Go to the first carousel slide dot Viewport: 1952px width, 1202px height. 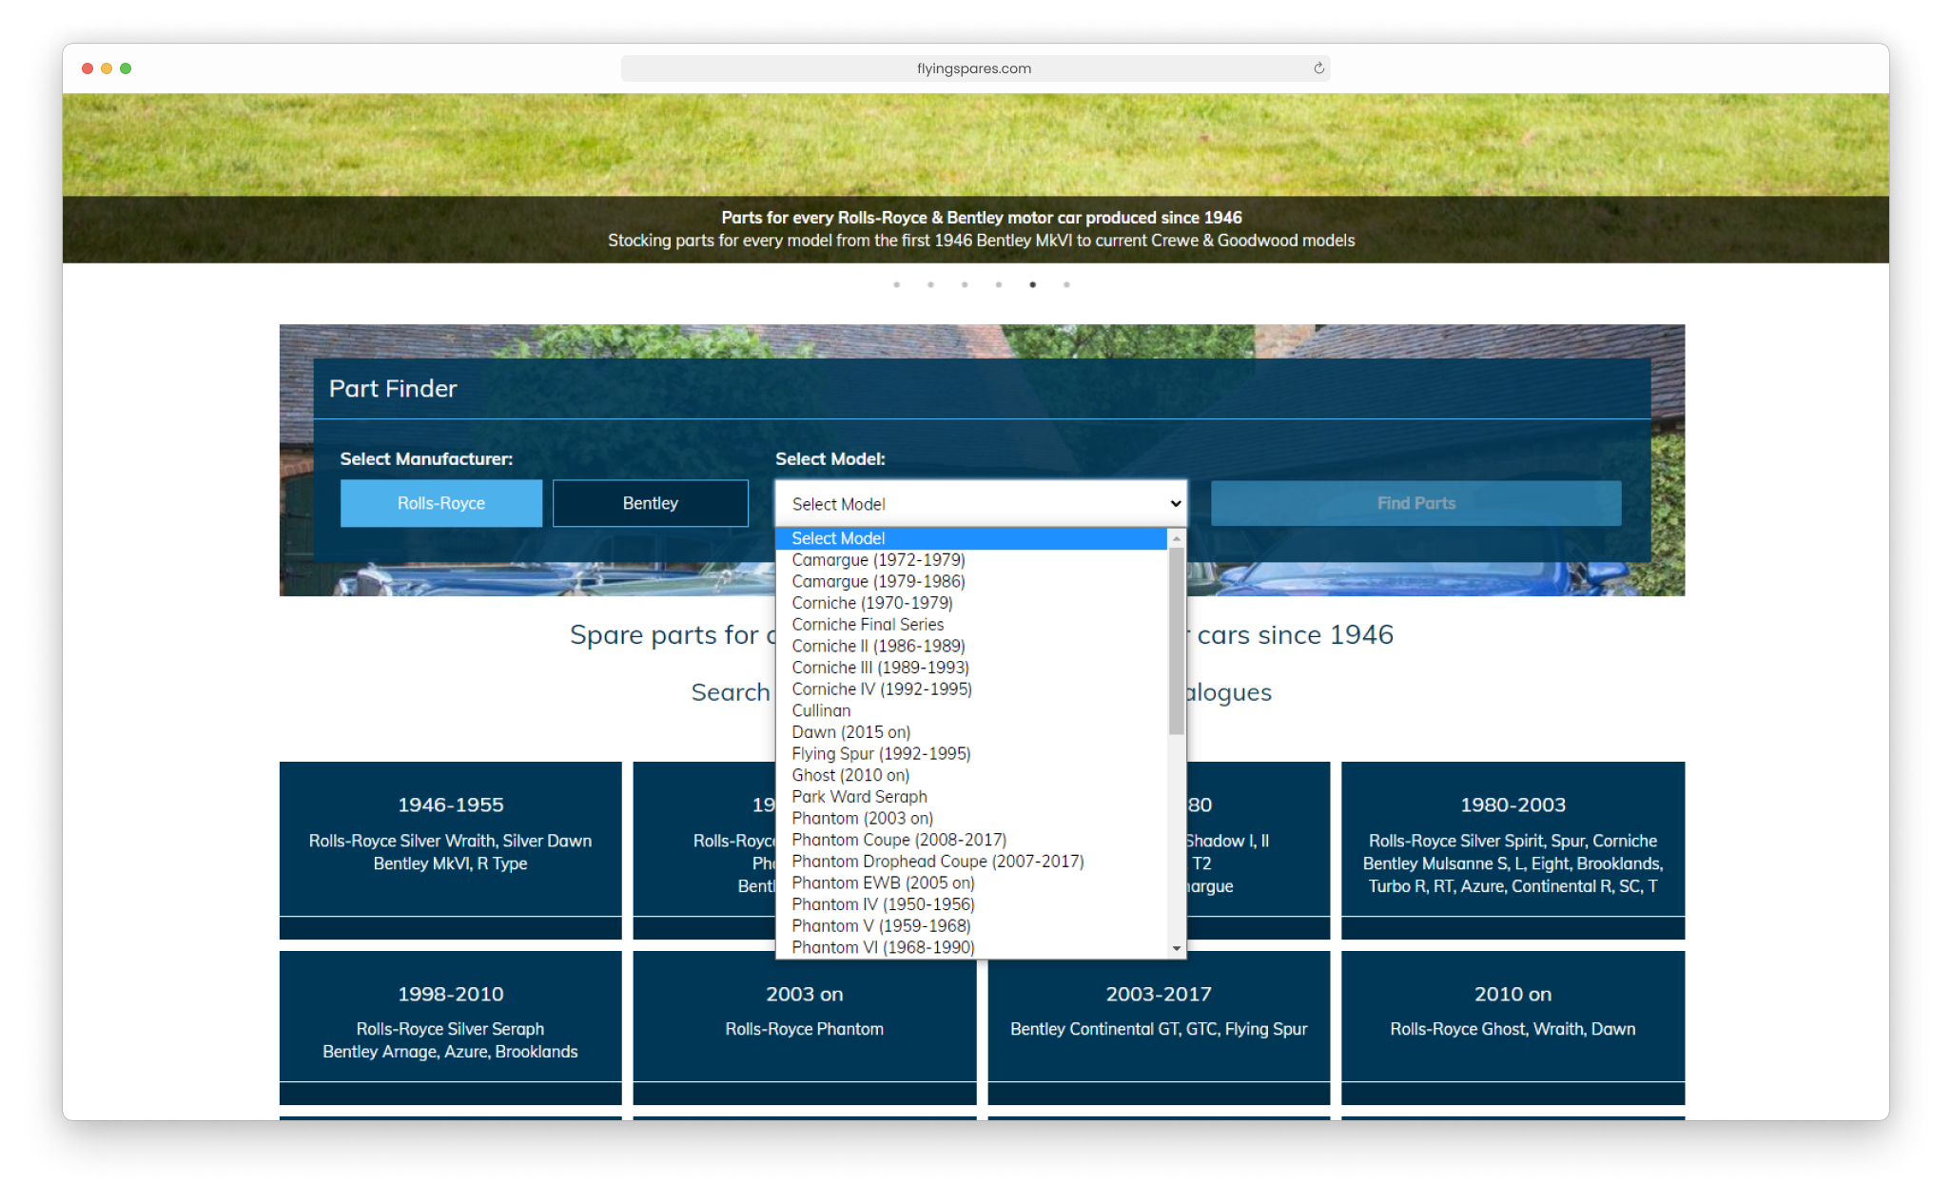coord(896,284)
